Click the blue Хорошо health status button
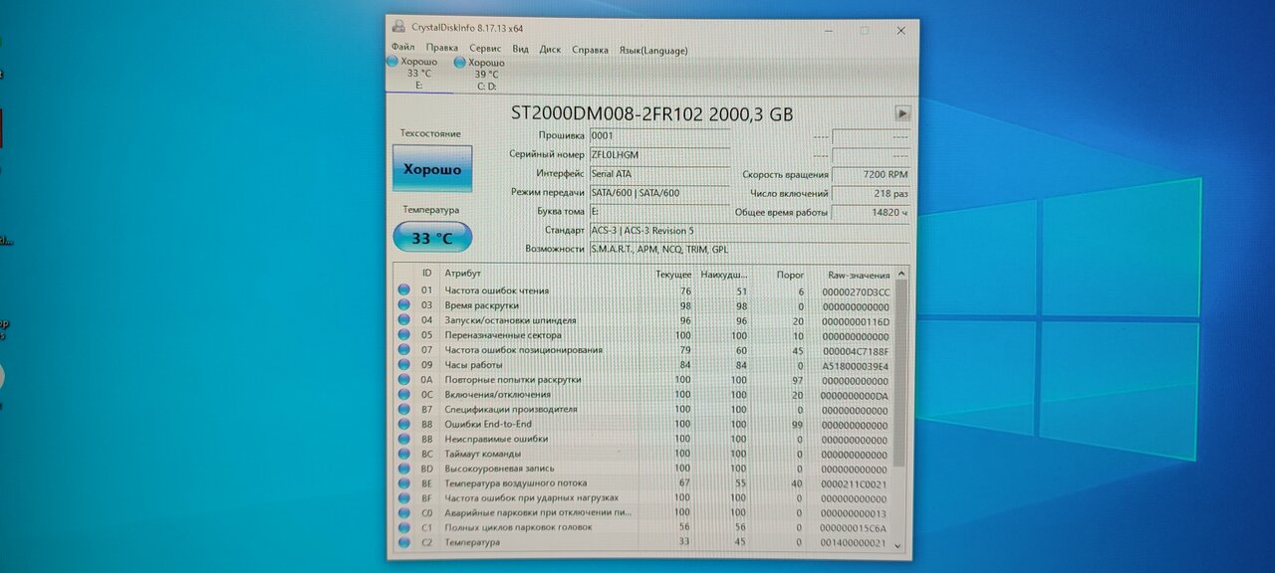The width and height of the screenshot is (1275, 573). (x=432, y=169)
